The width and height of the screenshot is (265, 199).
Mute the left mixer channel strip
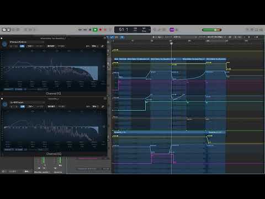coord(39,168)
